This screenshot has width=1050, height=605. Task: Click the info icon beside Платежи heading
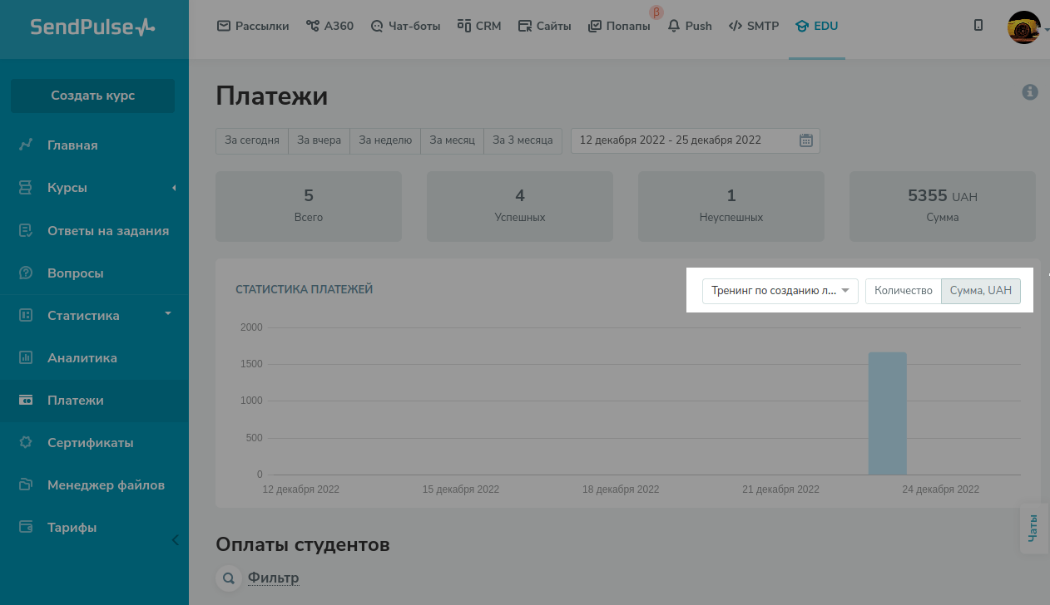[1030, 92]
